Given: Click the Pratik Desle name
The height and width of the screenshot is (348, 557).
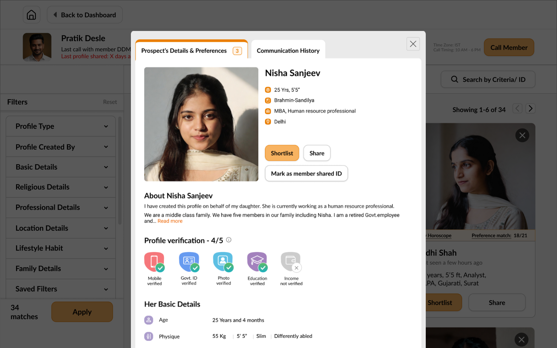Looking at the screenshot, I should (x=83, y=38).
